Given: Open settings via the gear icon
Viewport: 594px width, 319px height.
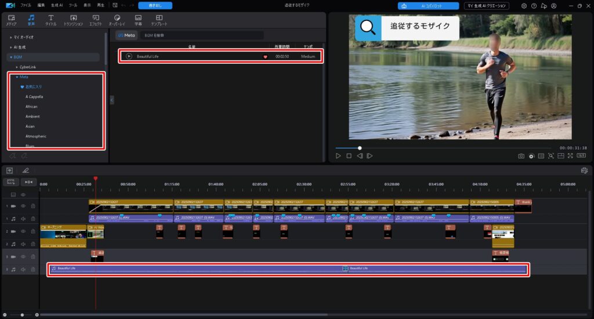Looking at the screenshot, I should coord(524,6).
